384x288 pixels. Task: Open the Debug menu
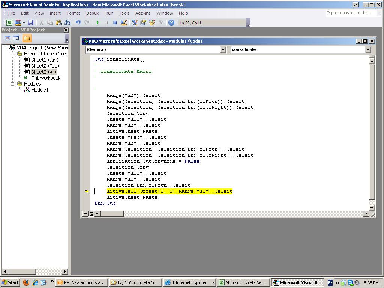[93, 13]
